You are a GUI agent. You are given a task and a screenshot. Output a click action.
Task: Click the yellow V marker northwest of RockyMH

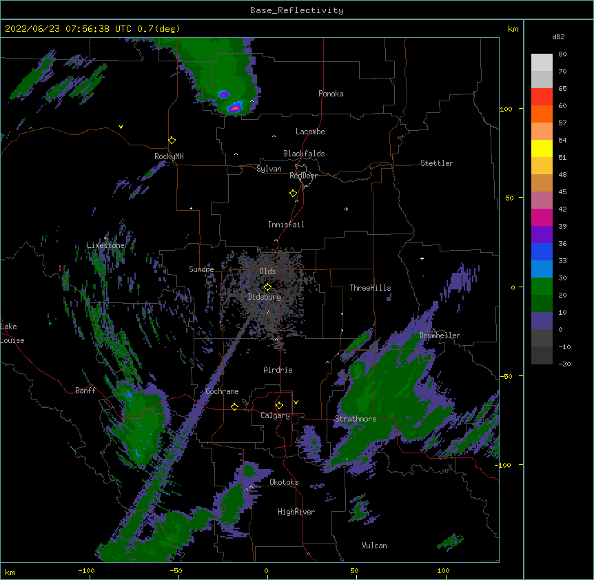(121, 127)
